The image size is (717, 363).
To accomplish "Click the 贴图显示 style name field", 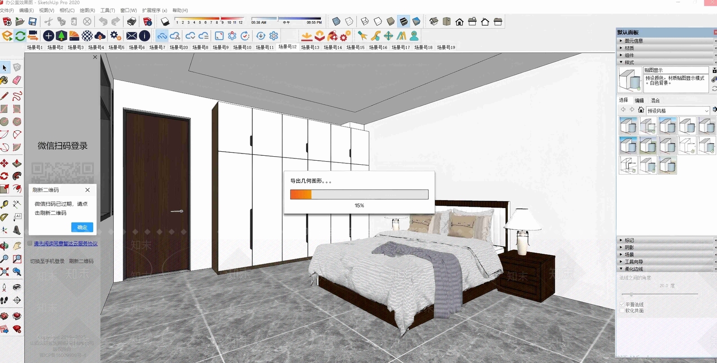I will click(676, 70).
